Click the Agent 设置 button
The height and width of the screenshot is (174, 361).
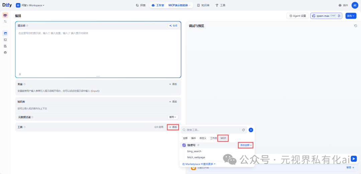(297, 16)
